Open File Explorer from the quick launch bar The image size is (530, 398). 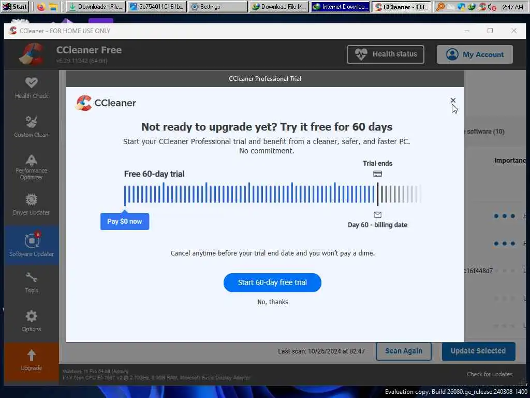[53, 7]
